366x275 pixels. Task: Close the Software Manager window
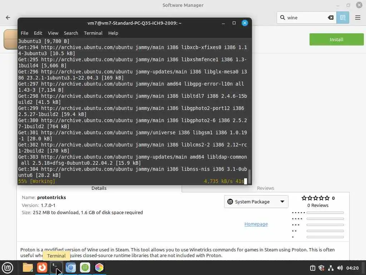point(359,5)
